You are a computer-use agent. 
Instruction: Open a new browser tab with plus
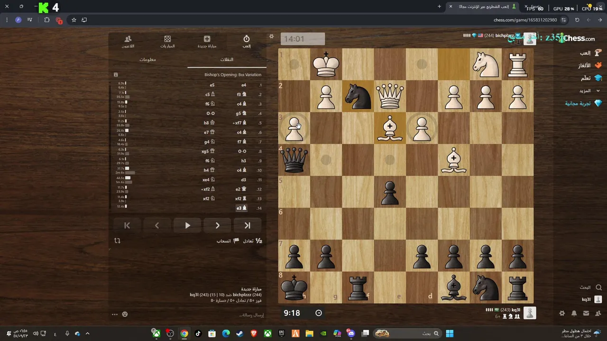point(439,7)
